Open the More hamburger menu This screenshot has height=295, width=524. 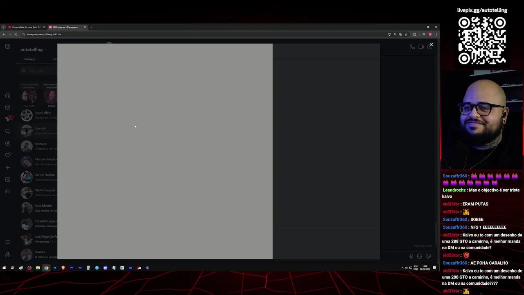(x=8, y=242)
